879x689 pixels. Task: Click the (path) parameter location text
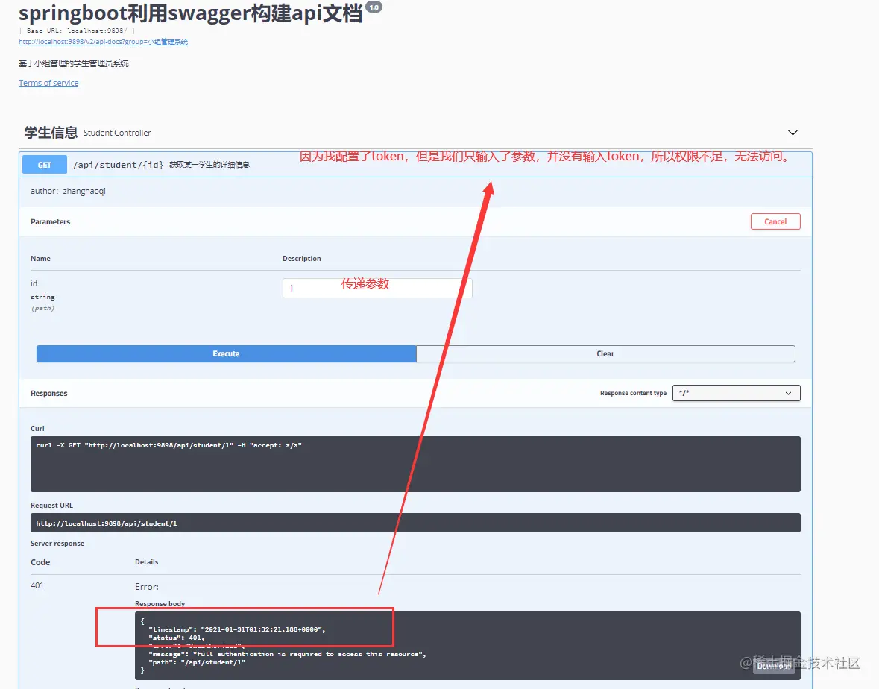tap(42, 309)
